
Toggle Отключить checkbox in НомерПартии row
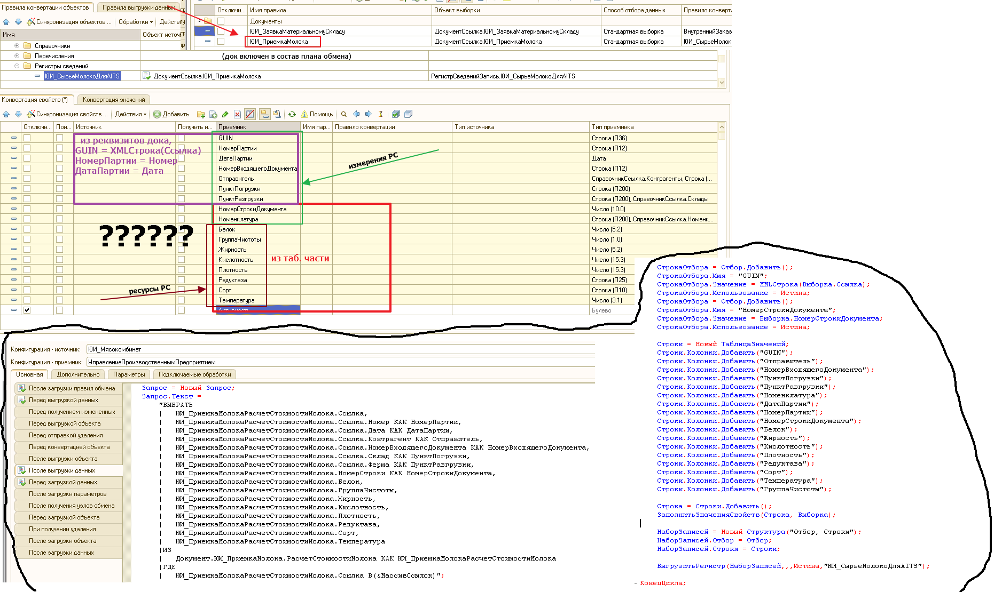27,148
